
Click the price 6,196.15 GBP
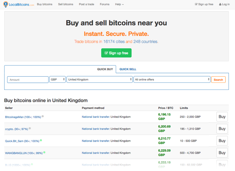(x=164, y=116)
